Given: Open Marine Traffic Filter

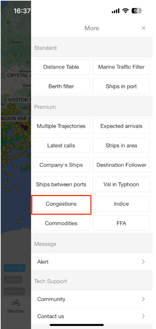Looking at the screenshot, I should tap(121, 67).
